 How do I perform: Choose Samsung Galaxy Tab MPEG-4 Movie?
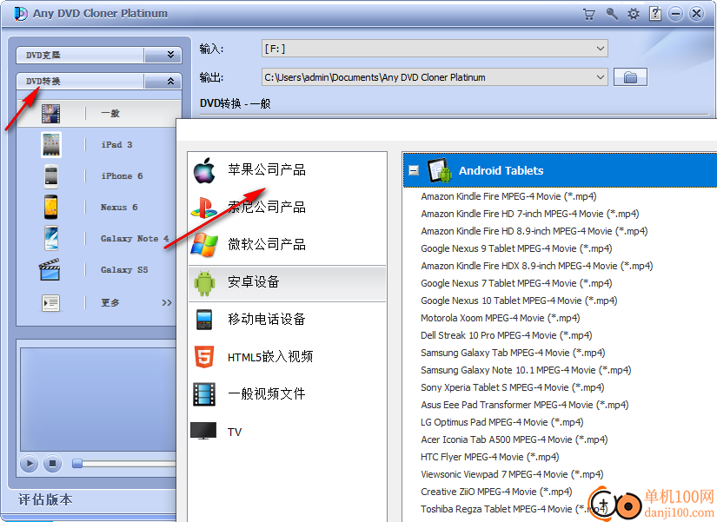[513, 353]
